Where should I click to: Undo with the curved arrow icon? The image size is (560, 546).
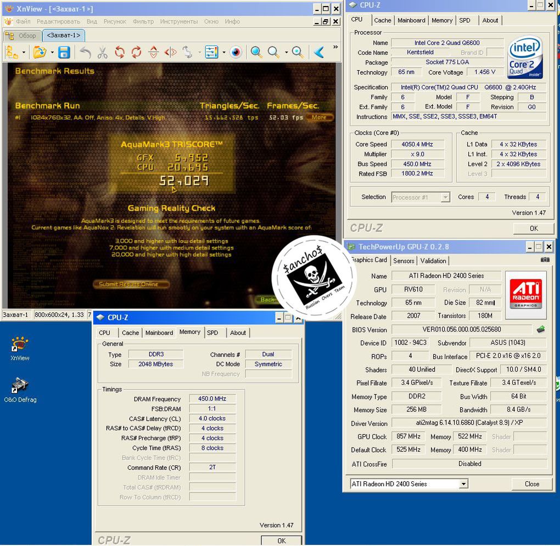point(85,53)
